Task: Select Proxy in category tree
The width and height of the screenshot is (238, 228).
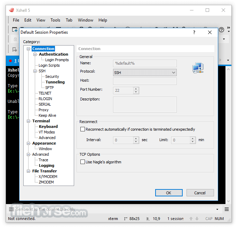Action: (43, 110)
